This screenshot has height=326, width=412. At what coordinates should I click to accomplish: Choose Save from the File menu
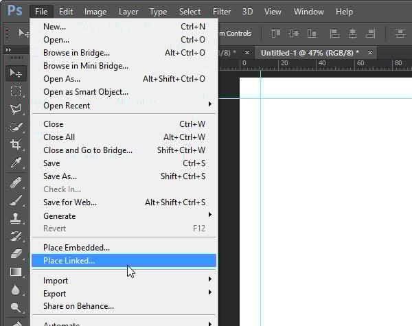124,163
